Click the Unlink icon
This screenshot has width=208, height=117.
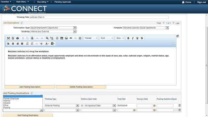click(x=75, y=38)
